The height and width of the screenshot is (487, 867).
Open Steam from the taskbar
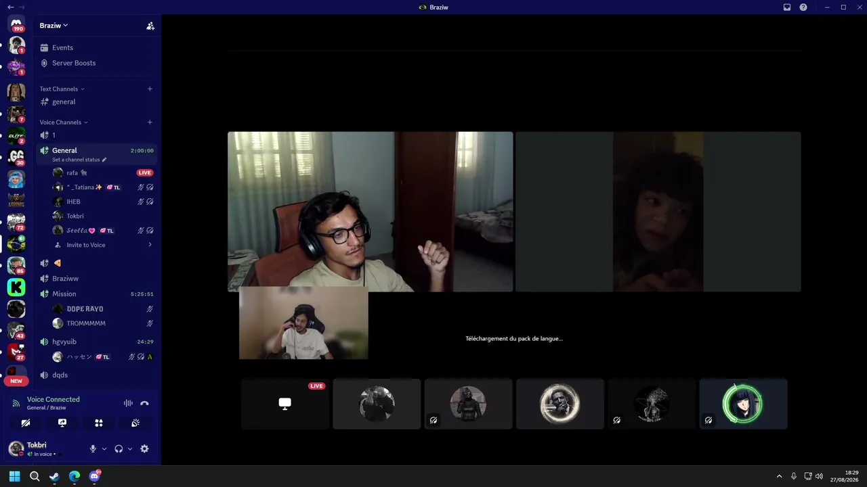click(x=54, y=476)
